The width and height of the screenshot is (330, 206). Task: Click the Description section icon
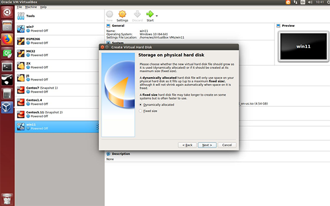pos(108,154)
